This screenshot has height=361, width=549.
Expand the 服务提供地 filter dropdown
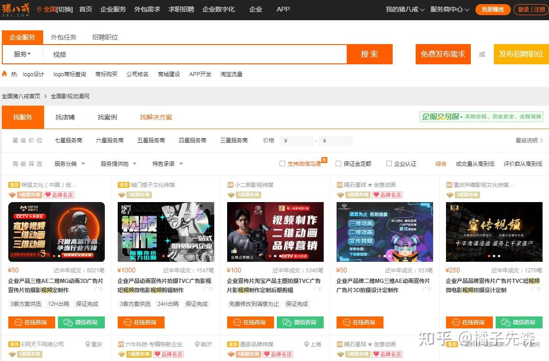tap(118, 164)
